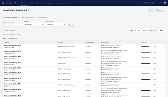Click the Progress column header

click(x=144, y=42)
